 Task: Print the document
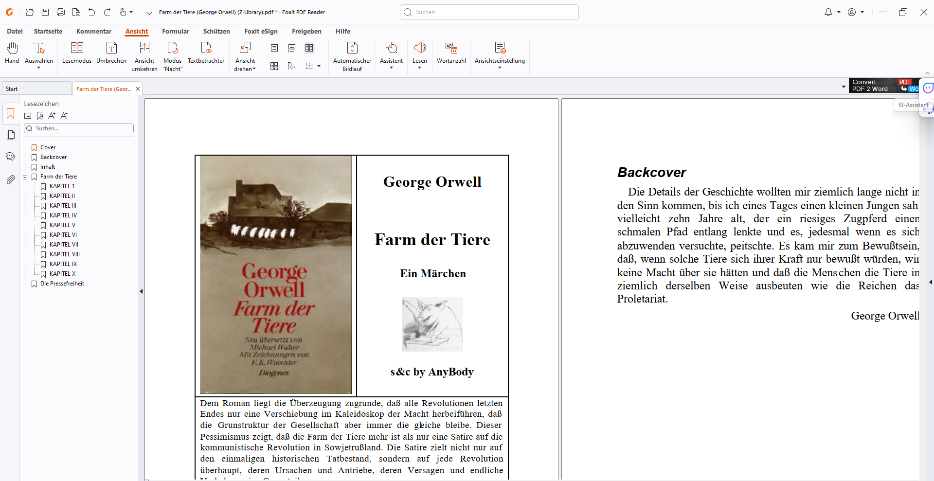point(61,12)
